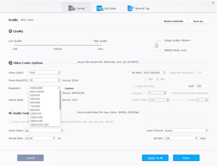This screenshot has width=217, height=166.
Task: Select 960x640 in resolution list
Action: coord(44,110)
